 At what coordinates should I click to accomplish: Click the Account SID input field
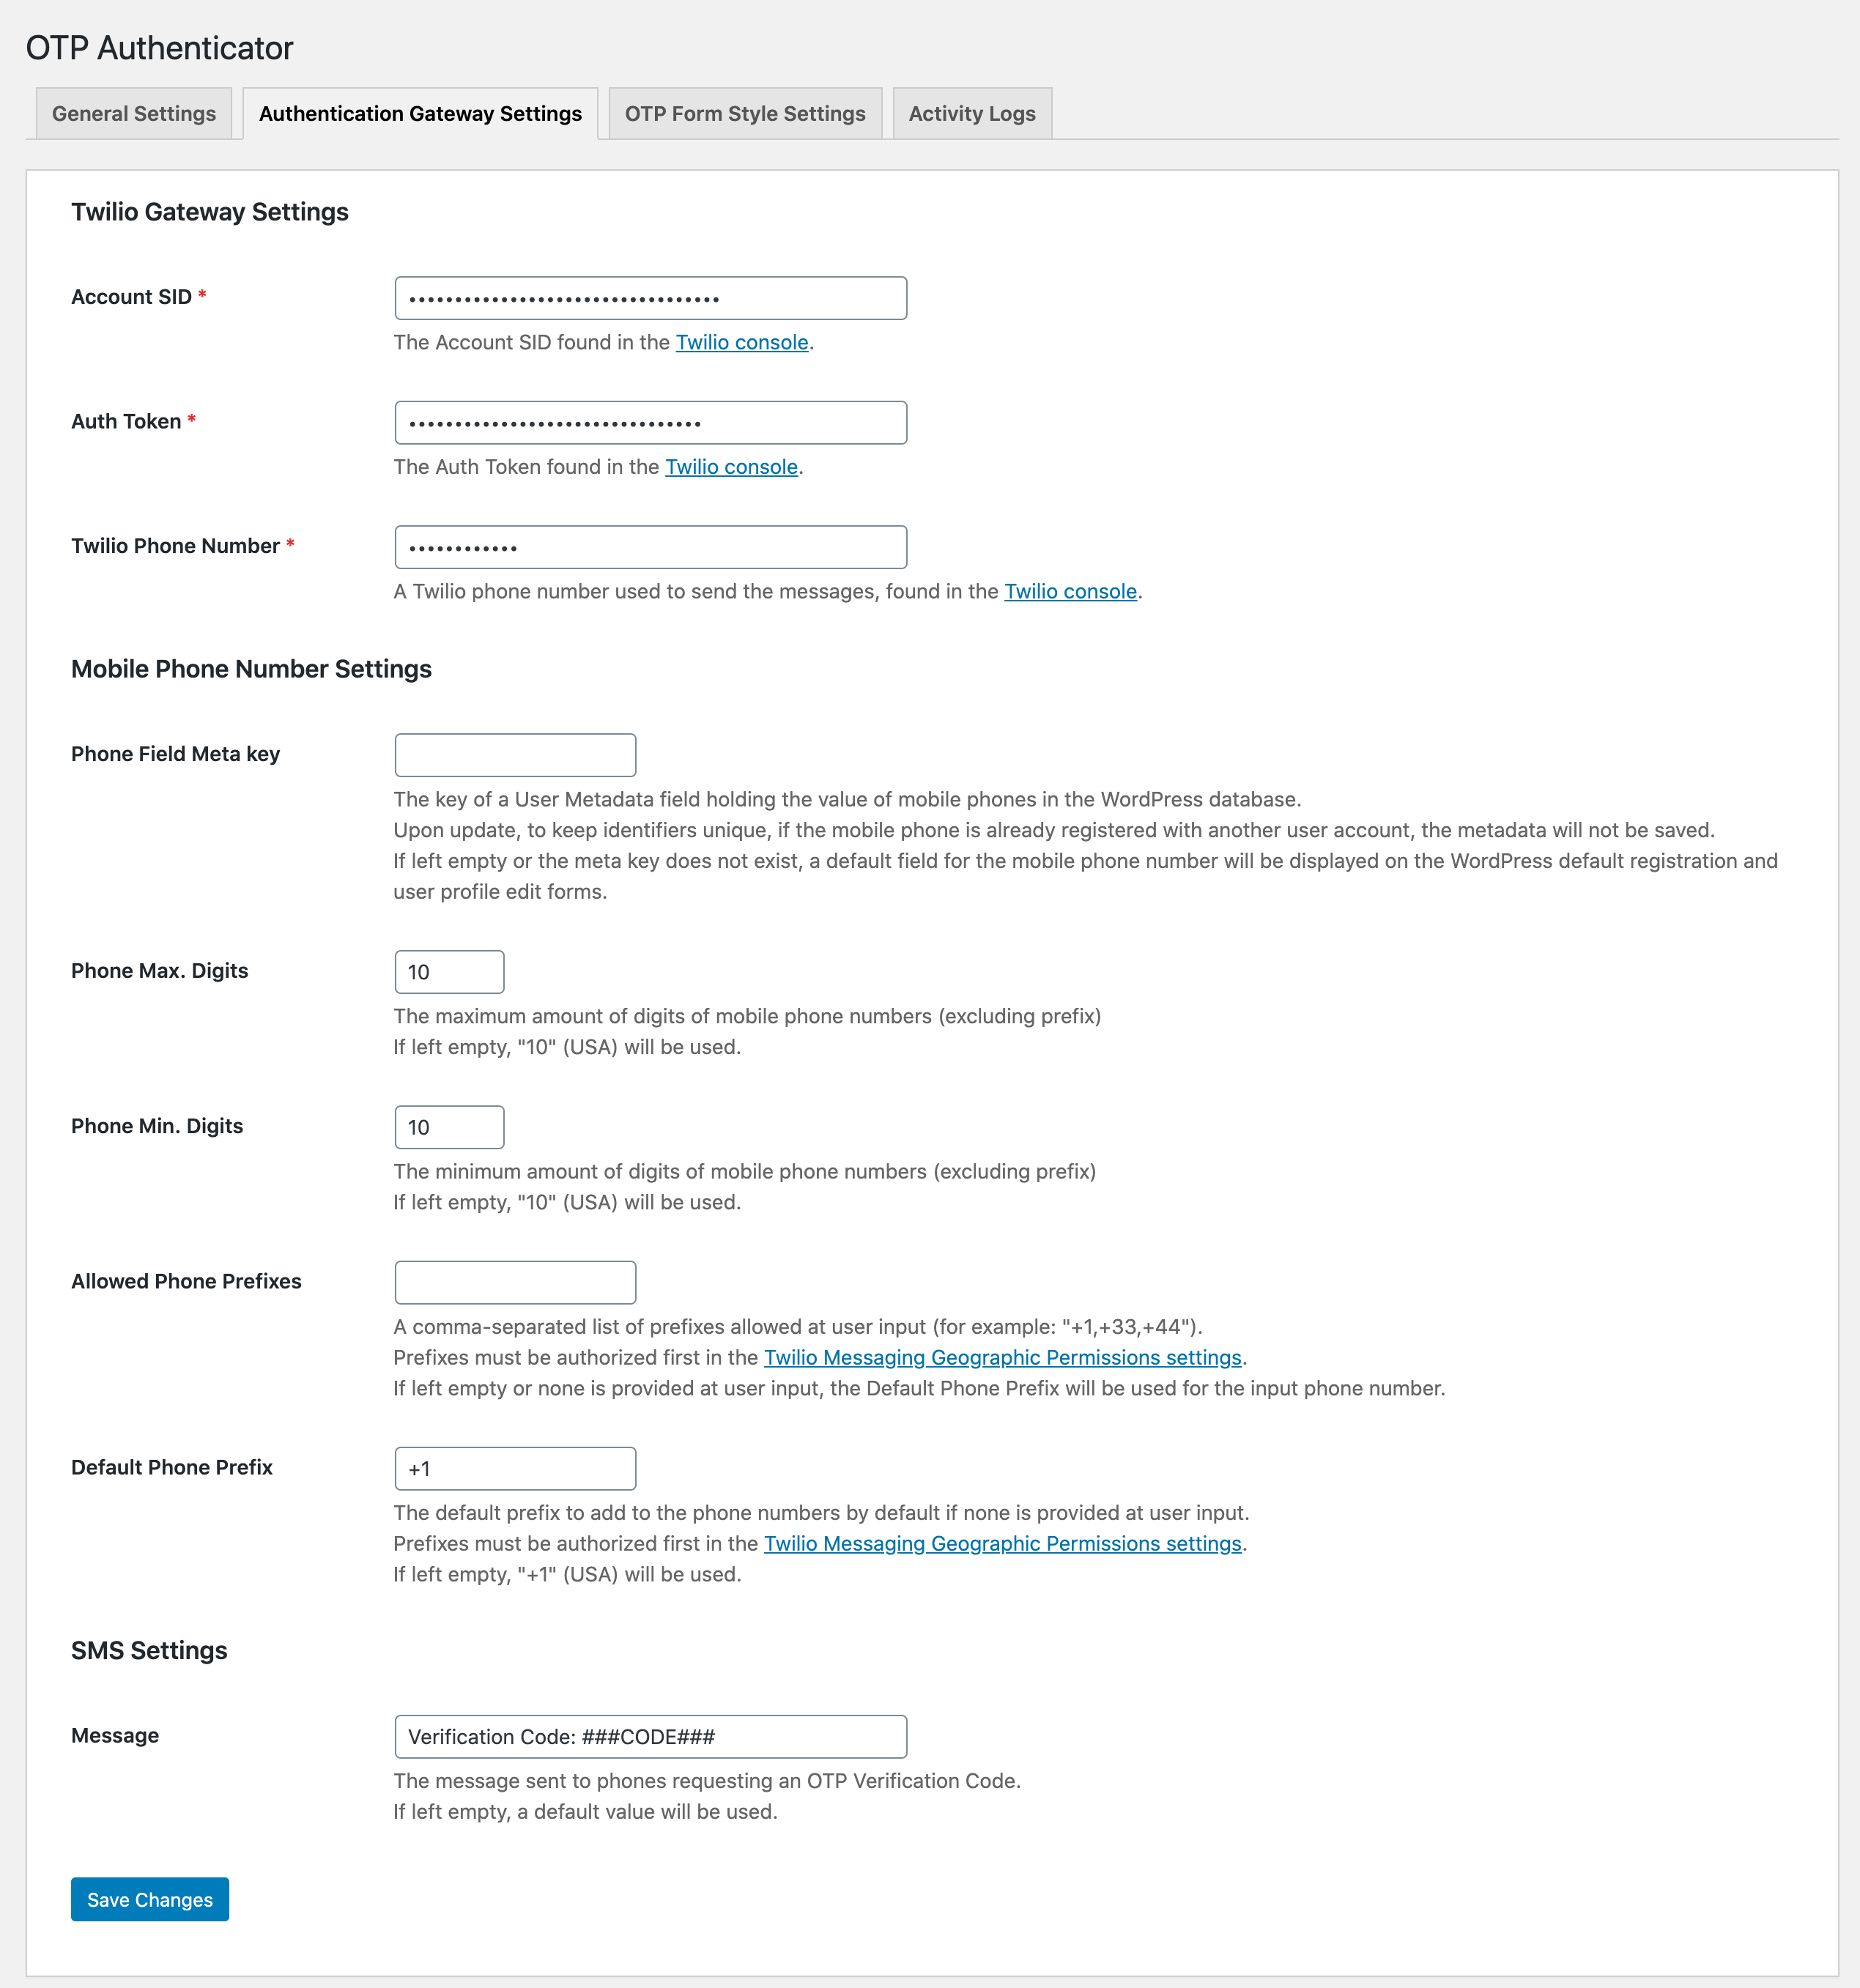pos(651,298)
